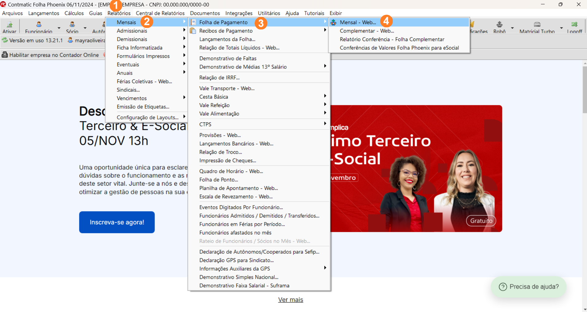Expand the Cesta Básica submenu arrow

pos(325,96)
